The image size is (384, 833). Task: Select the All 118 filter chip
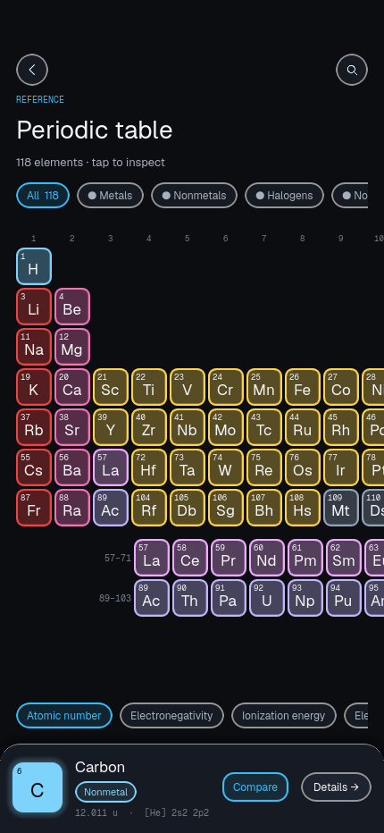coord(43,196)
